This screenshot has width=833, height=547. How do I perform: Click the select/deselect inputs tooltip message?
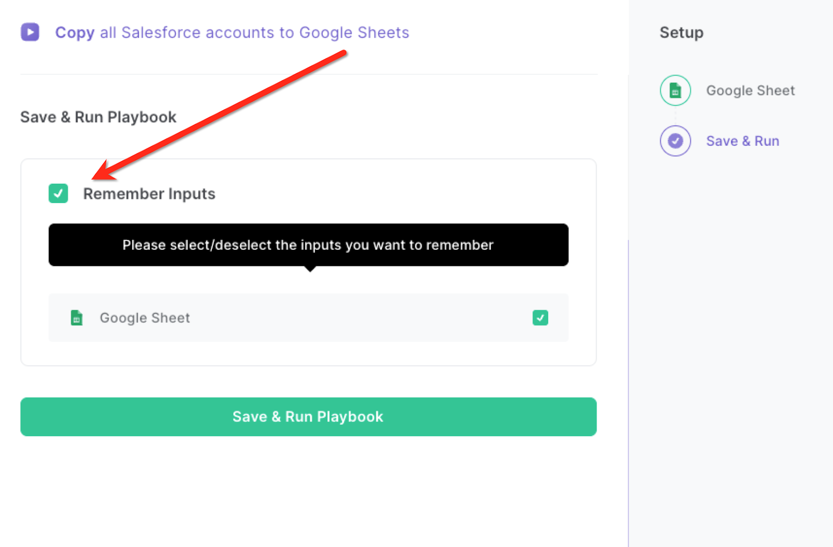308,245
